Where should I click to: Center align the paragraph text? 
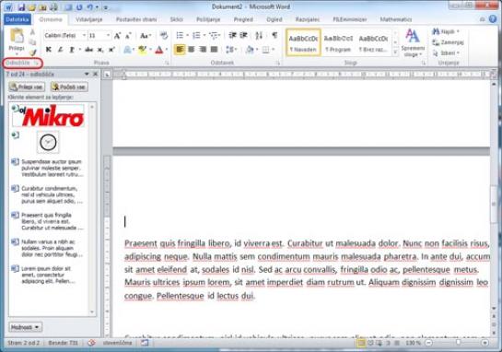[x=192, y=50]
